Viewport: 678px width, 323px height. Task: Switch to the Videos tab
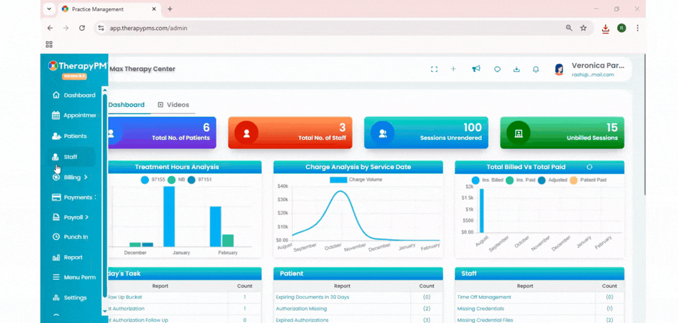pos(174,104)
